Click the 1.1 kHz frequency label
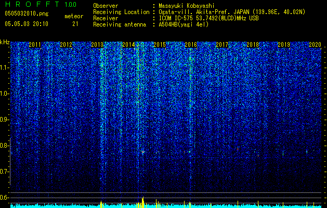Viewport: 327px width, 208px height. [x=5, y=68]
